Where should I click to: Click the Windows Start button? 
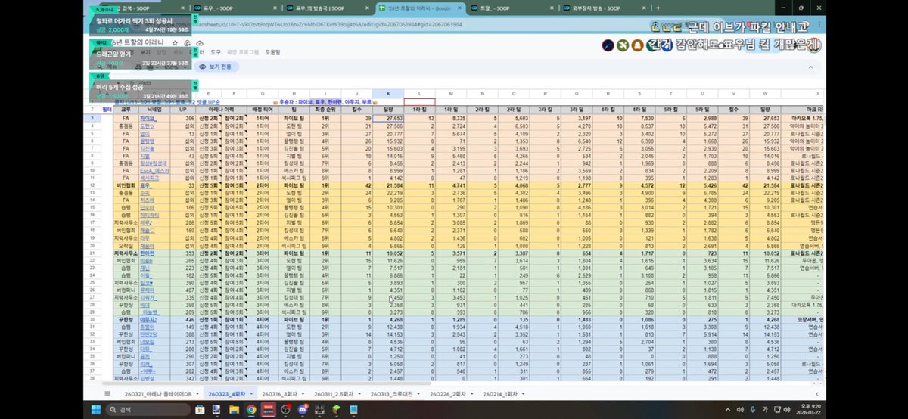pos(97,410)
